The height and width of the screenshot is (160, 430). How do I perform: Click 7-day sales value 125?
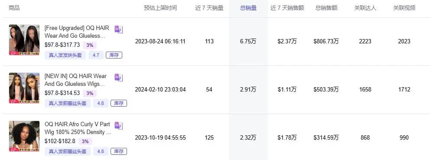point(209,137)
